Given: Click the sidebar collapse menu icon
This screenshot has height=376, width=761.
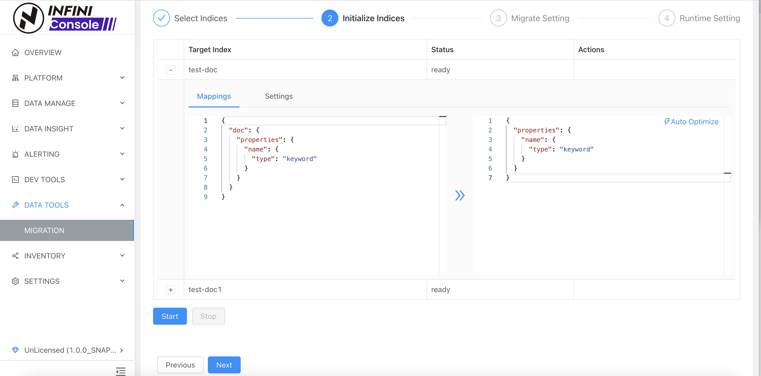Looking at the screenshot, I should 120,371.
